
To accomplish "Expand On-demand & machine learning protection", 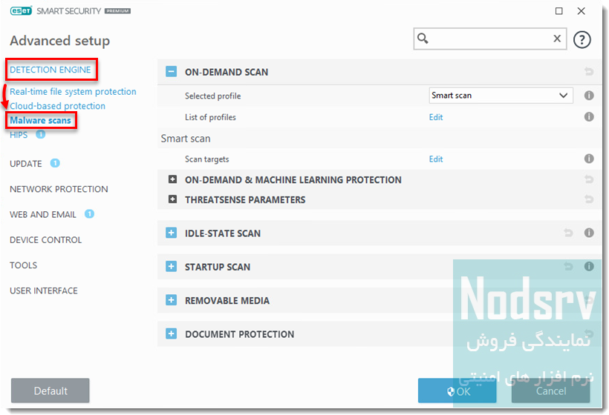I will 172,179.
